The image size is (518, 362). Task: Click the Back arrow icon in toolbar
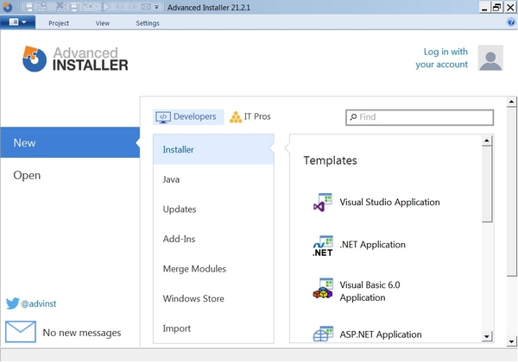pos(119,7)
